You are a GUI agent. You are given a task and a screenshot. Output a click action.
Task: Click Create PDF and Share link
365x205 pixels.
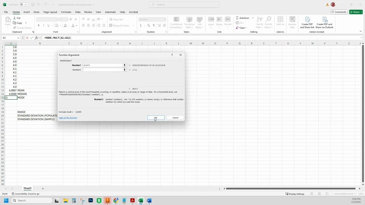(307, 22)
